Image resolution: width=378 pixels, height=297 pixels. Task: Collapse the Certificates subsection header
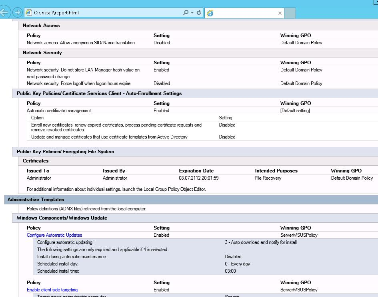tap(36, 161)
